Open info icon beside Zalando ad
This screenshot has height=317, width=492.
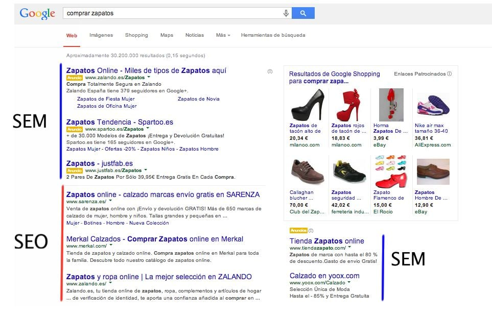(x=270, y=72)
